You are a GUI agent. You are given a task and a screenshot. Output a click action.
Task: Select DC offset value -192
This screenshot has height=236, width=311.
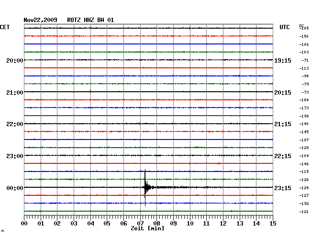[x=304, y=204]
